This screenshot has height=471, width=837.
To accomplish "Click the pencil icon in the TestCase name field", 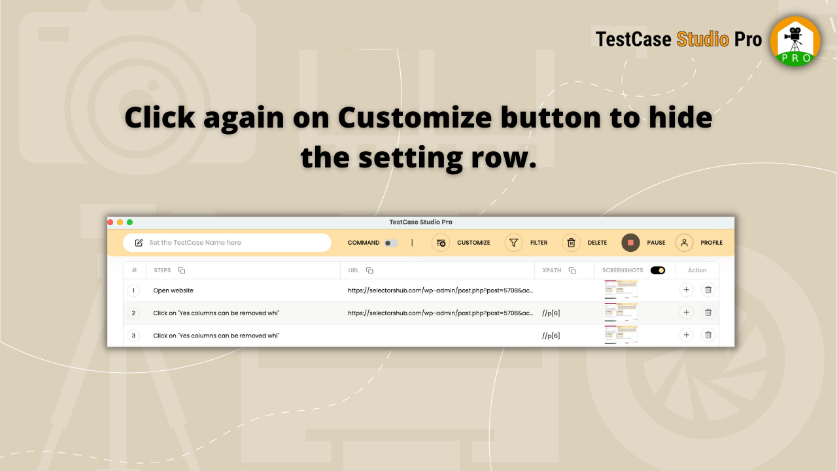I will (x=139, y=242).
